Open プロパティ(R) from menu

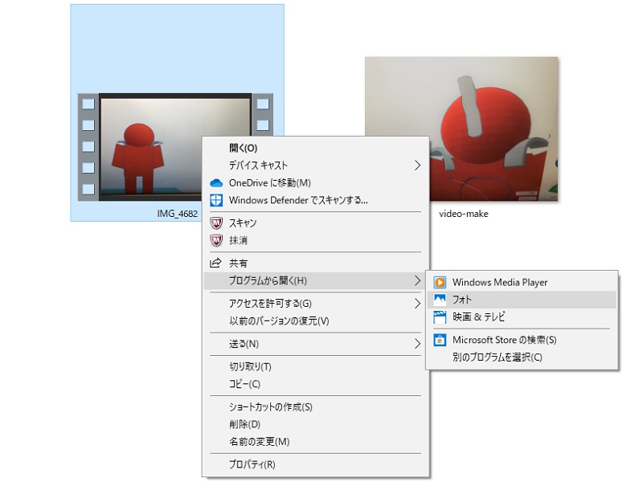tap(316, 464)
